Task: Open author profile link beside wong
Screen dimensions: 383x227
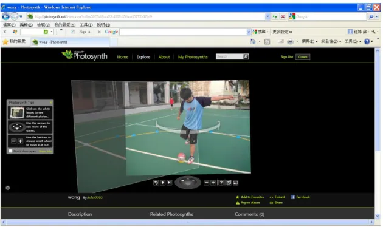Action: (95, 197)
